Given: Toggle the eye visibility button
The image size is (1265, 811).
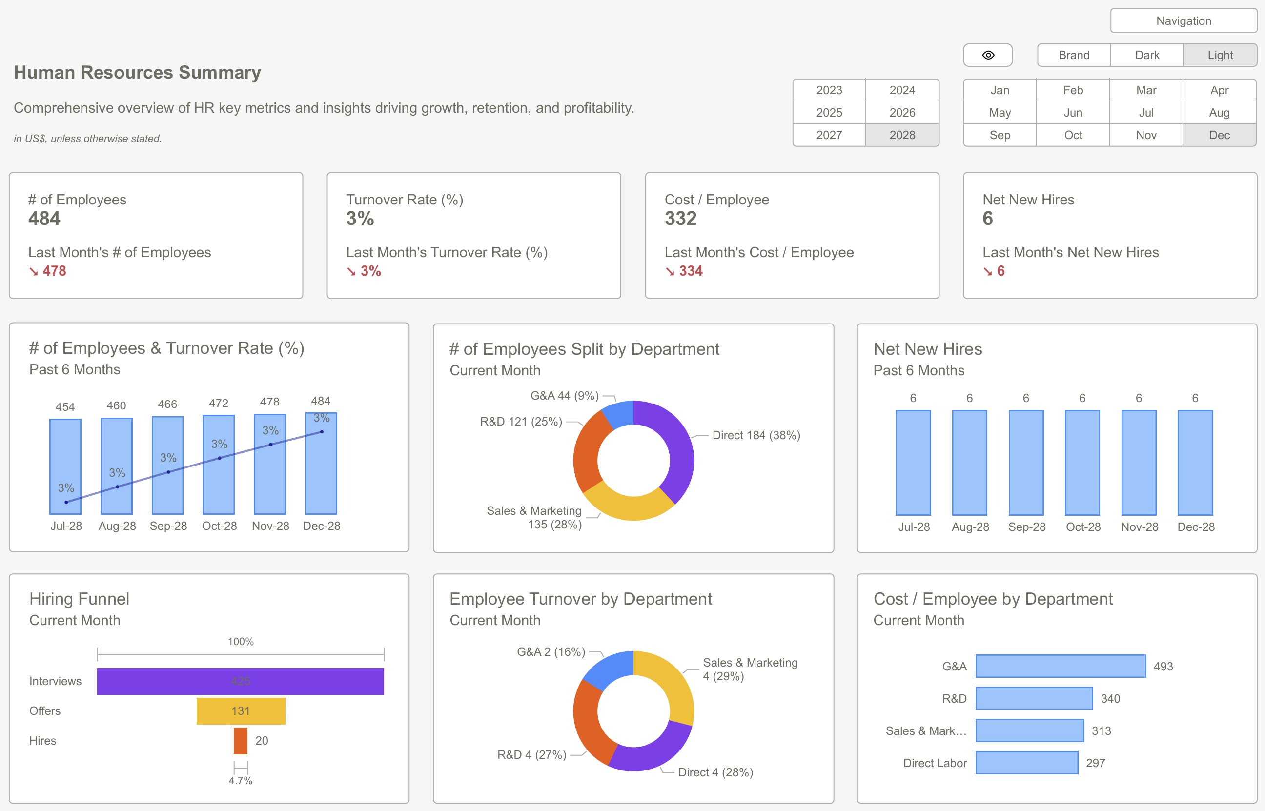Looking at the screenshot, I should click(x=987, y=55).
